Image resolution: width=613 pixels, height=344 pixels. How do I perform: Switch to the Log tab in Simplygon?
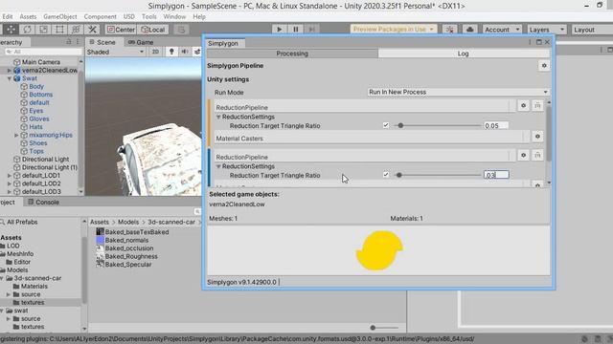point(463,54)
